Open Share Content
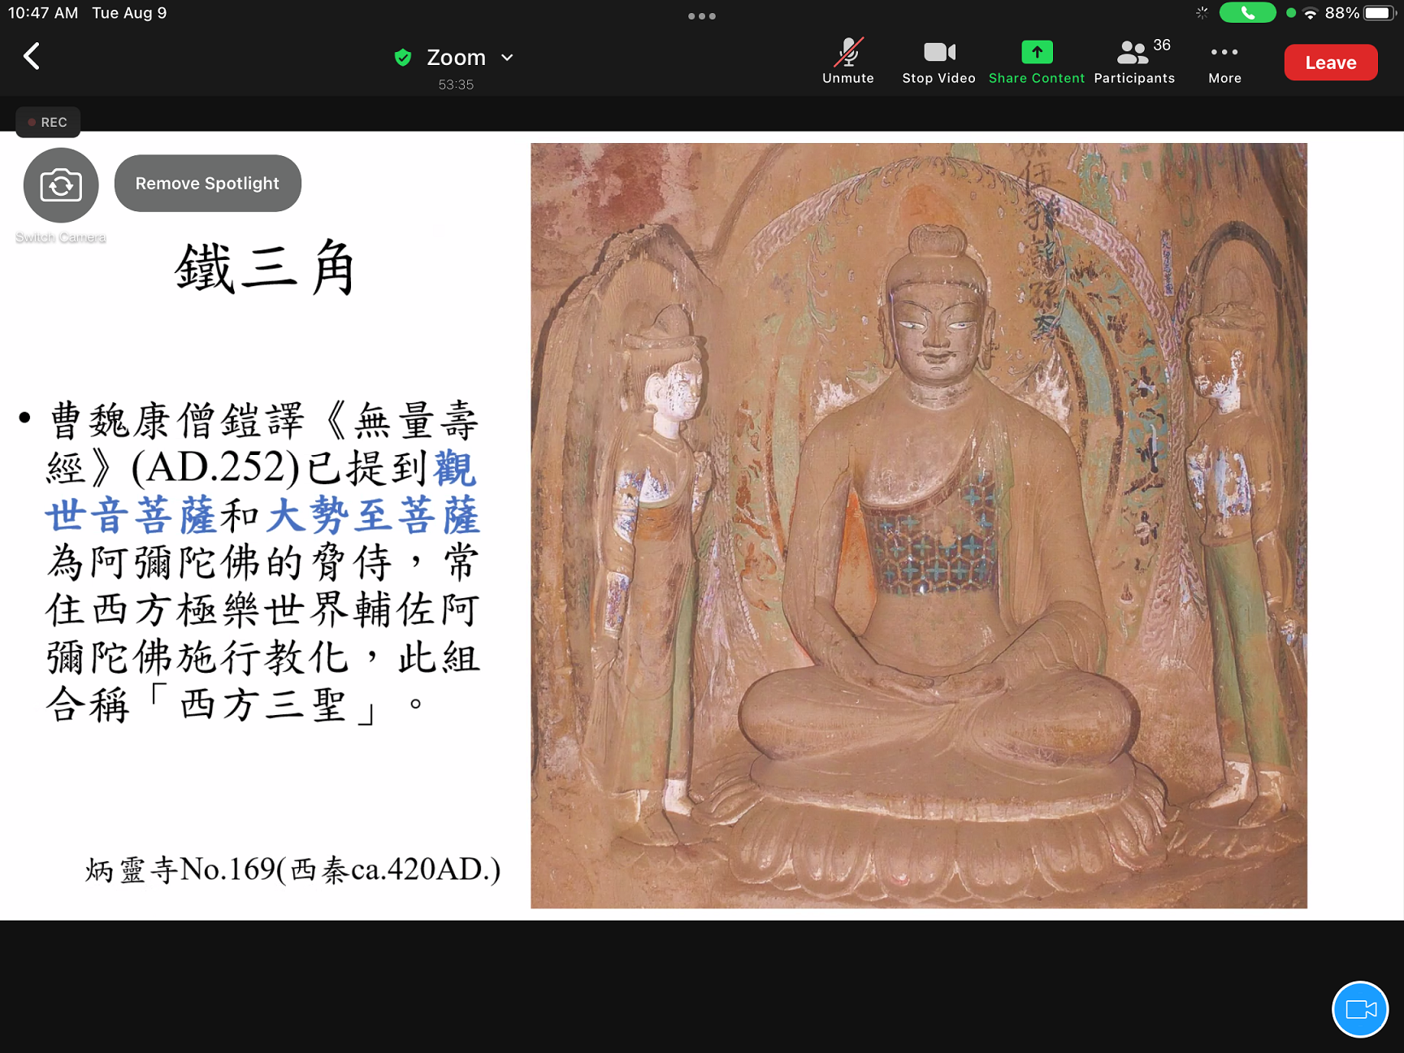This screenshot has height=1053, width=1404. [x=1036, y=62]
